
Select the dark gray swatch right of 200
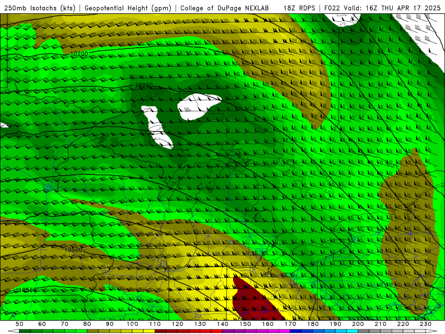364,331
